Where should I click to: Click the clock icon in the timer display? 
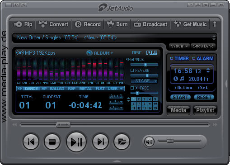(176, 79)
